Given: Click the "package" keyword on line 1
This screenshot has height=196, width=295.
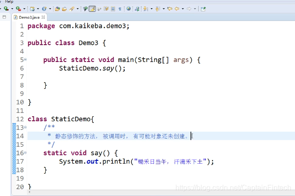Looking at the screenshot, I should coord(41,26).
